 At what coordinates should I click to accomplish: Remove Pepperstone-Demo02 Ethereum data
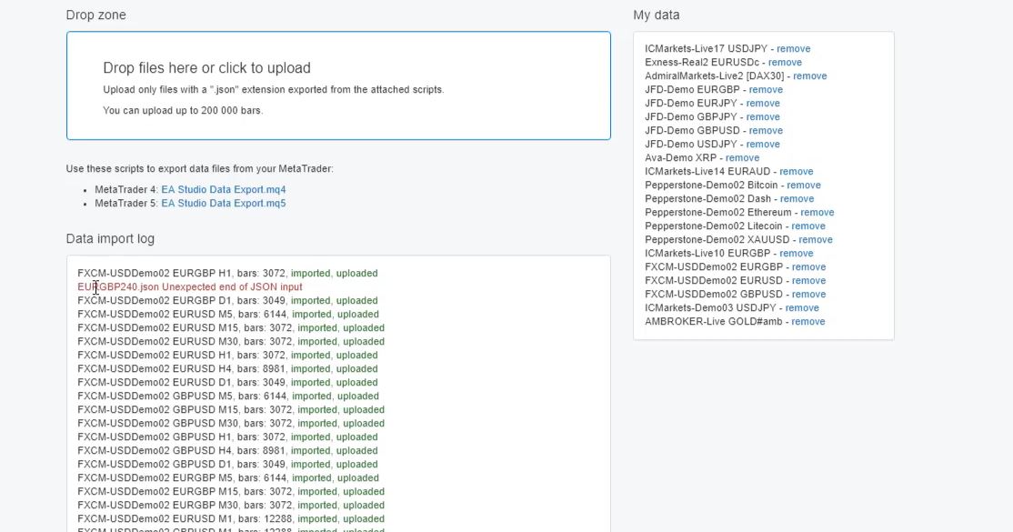coord(817,213)
